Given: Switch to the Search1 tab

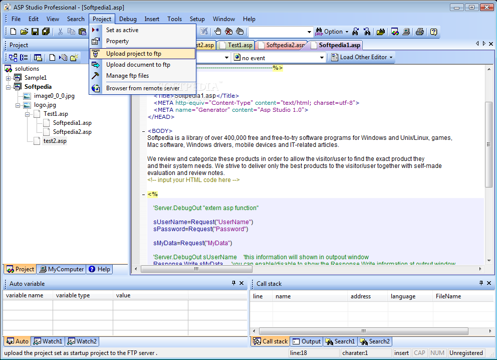Looking at the screenshot, I should 340,341.
